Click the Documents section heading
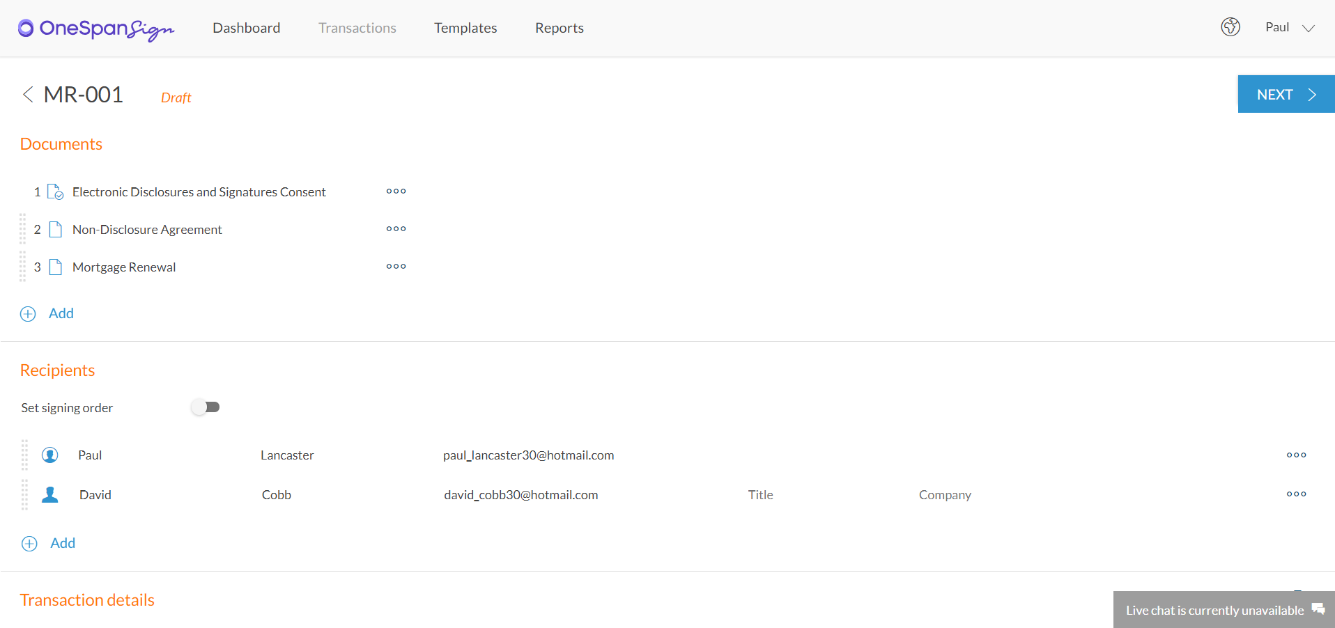Image resolution: width=1335 pixels, height=628 pixels. pyautogui.click(x=61, y=144)
